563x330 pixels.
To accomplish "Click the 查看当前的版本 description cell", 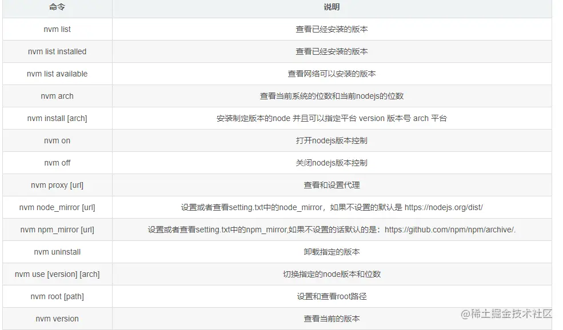I will click(x=332, y=319).
